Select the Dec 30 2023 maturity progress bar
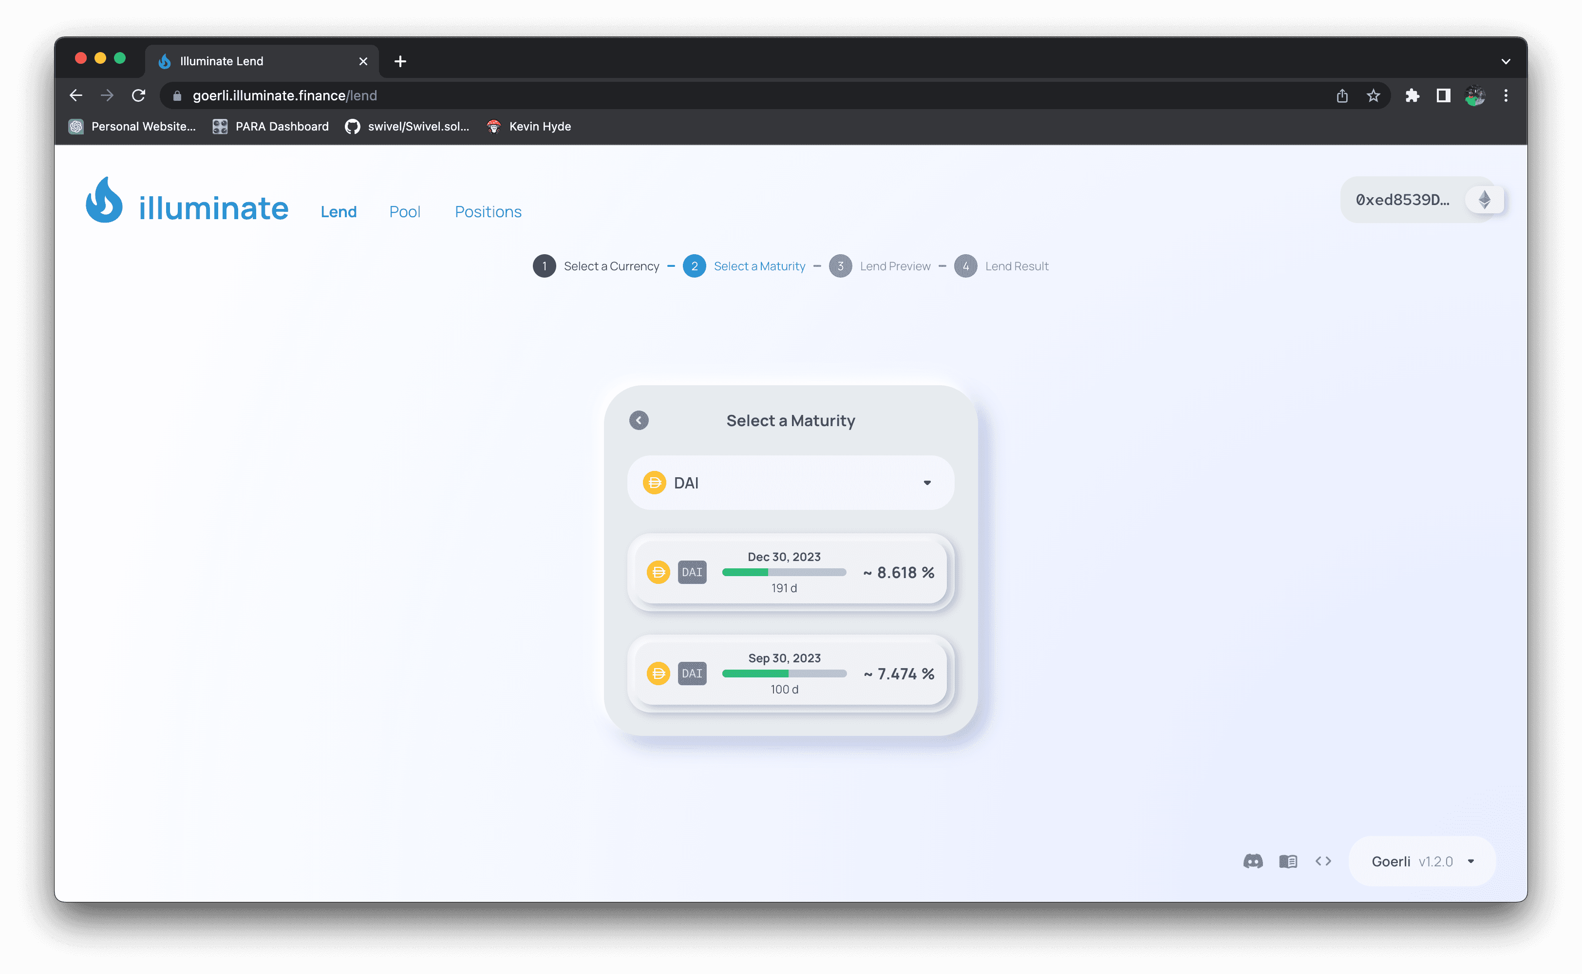The image size is (1582, 974). tap(783, 572)
